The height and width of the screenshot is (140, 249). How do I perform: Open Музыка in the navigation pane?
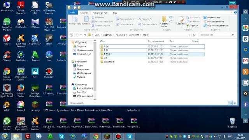(x=79, y=77)
